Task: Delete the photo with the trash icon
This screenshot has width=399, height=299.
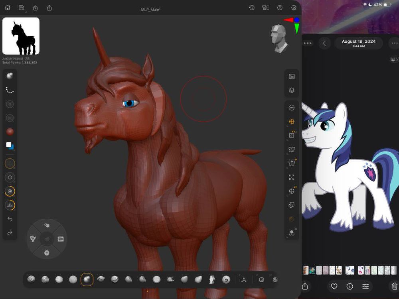Action: point(395,286)
